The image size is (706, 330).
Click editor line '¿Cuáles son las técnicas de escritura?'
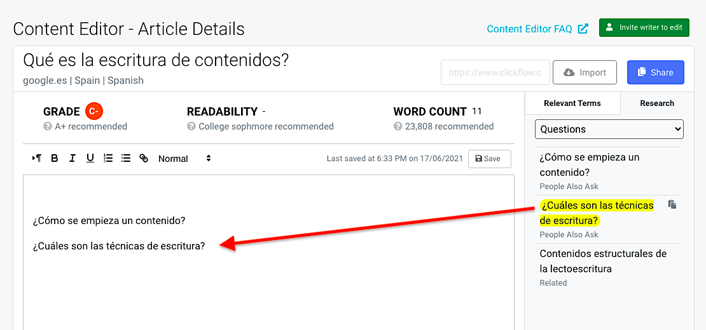coord(119,246)
